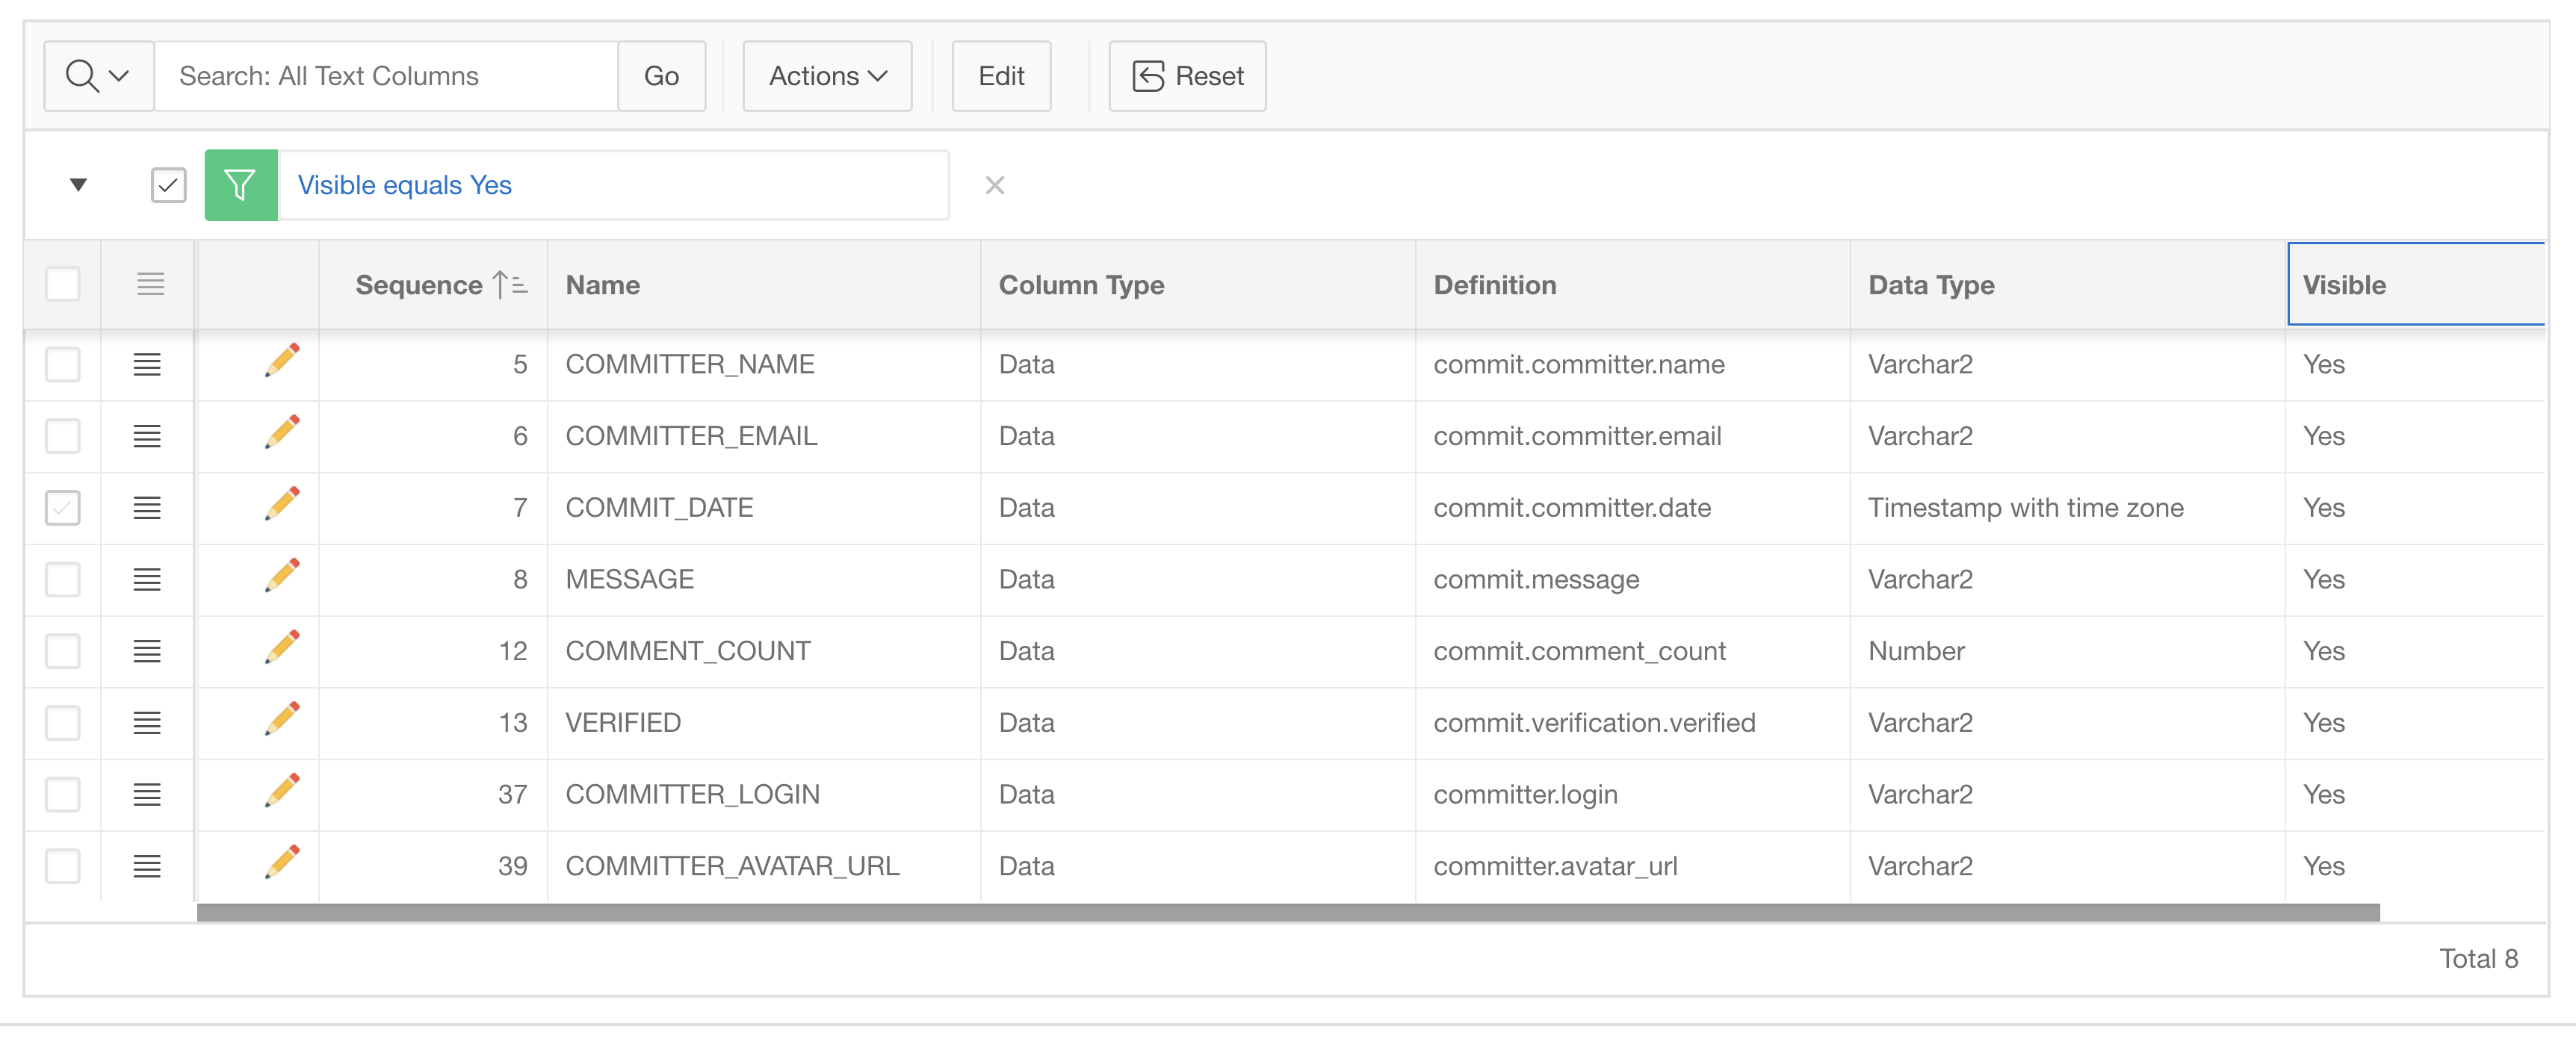Click the pencil edit icon for MESSAGE row
2576x1044 pixels.
point(282,576)
